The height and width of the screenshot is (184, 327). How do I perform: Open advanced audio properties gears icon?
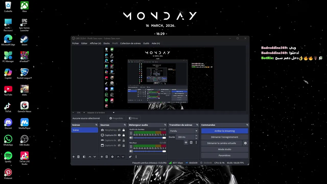[130, 157]
